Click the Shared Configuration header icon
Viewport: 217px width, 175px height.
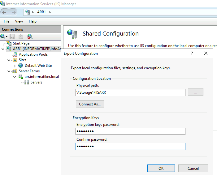(x=72, y=34)
